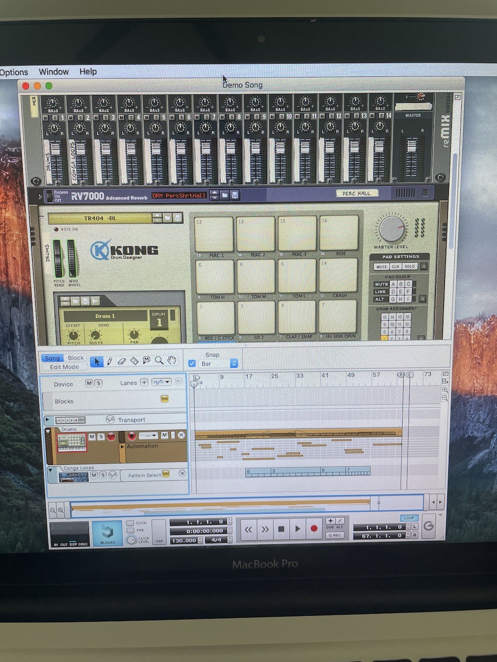Zoom in the timeline horizontally
497x662 pixels.
(x=61, y=510)
